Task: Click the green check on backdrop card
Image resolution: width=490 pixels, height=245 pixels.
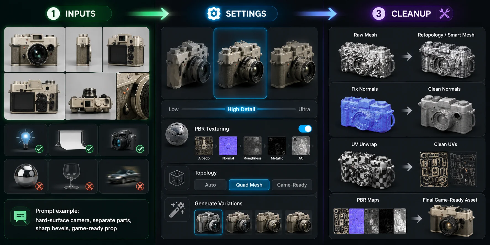Action: click(89, 149)
